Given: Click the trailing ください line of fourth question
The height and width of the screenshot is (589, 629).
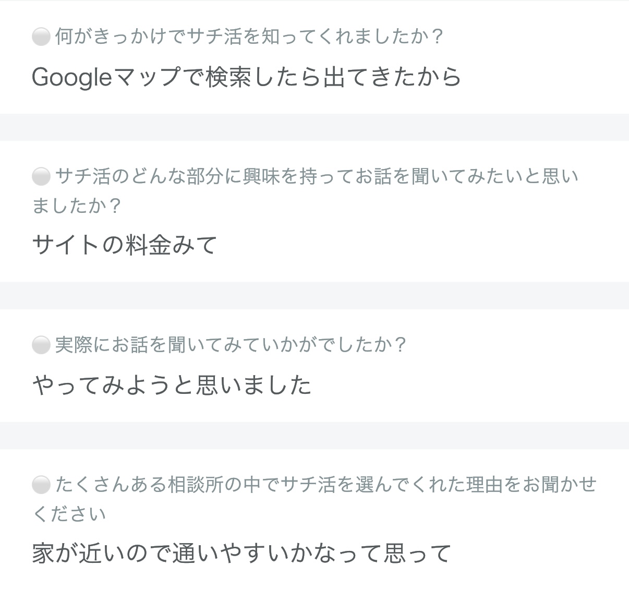Looking at the screenshot, I should tap(69, 513).
